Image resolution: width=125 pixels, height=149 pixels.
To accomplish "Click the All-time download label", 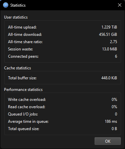I will (25, 35).
